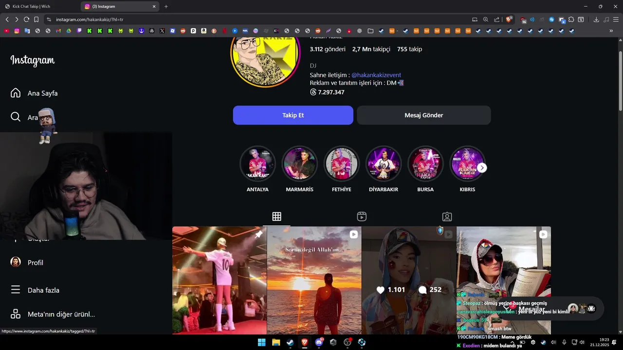Switch to the tagged photos tab
The height and width of the screenshot is (350, 623).
click(x=447, y=217)
